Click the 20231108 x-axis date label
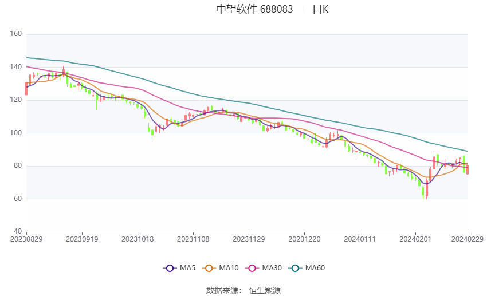Viewport: 487px width, 296px height. pos(193,239)
